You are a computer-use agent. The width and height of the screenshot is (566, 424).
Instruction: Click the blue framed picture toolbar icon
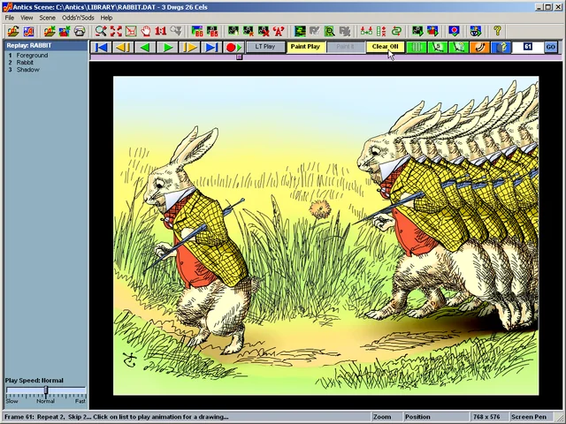click(x=28, y=32)
